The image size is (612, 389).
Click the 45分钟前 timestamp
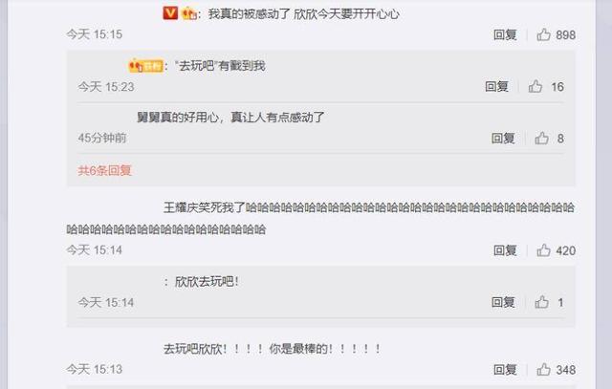coord(102,138)
